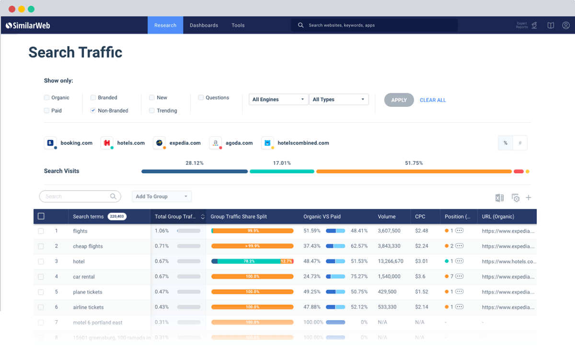Focus the top search websites, keywords field
The height and width of the screenshot is (350, 575).
(374, 25)
